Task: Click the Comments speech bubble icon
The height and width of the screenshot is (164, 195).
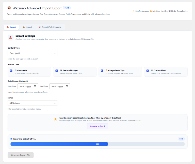Action: pyautogui.click(x=16, y=70)
